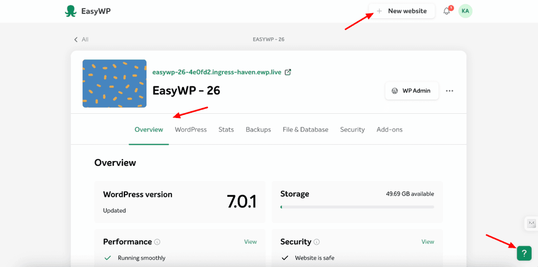The width and height of the screenshot is (538, 267).
Task: Open the three-dot more options menu
Action: (x=450, y=91)
